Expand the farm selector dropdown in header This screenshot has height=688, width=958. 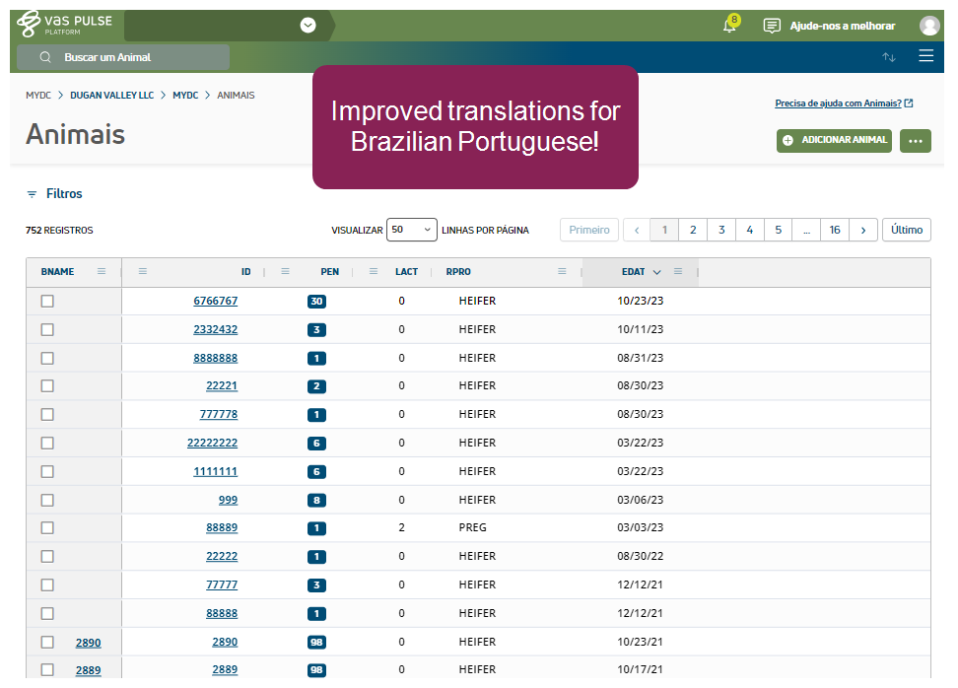coord(308,26)
